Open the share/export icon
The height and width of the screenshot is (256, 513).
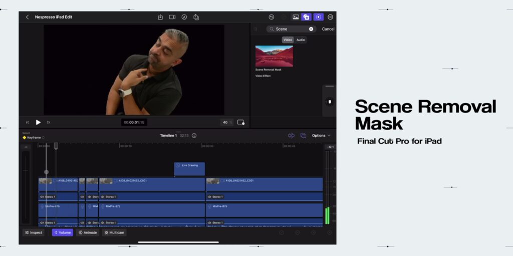click(196, 17)
